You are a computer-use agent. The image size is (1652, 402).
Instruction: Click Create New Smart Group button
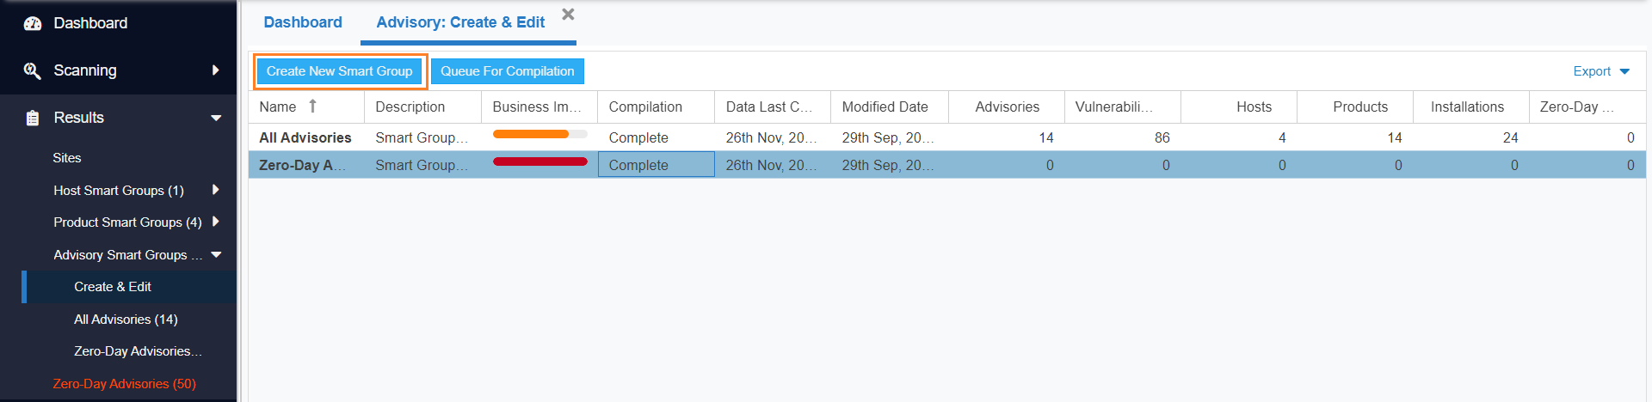[x=340, y=71]
